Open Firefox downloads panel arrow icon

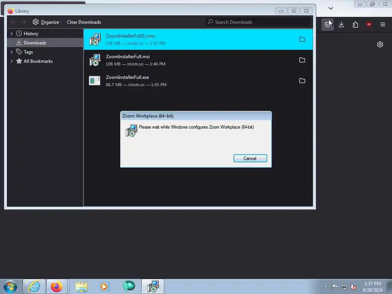pyautogui.click(x=341, y=24)
